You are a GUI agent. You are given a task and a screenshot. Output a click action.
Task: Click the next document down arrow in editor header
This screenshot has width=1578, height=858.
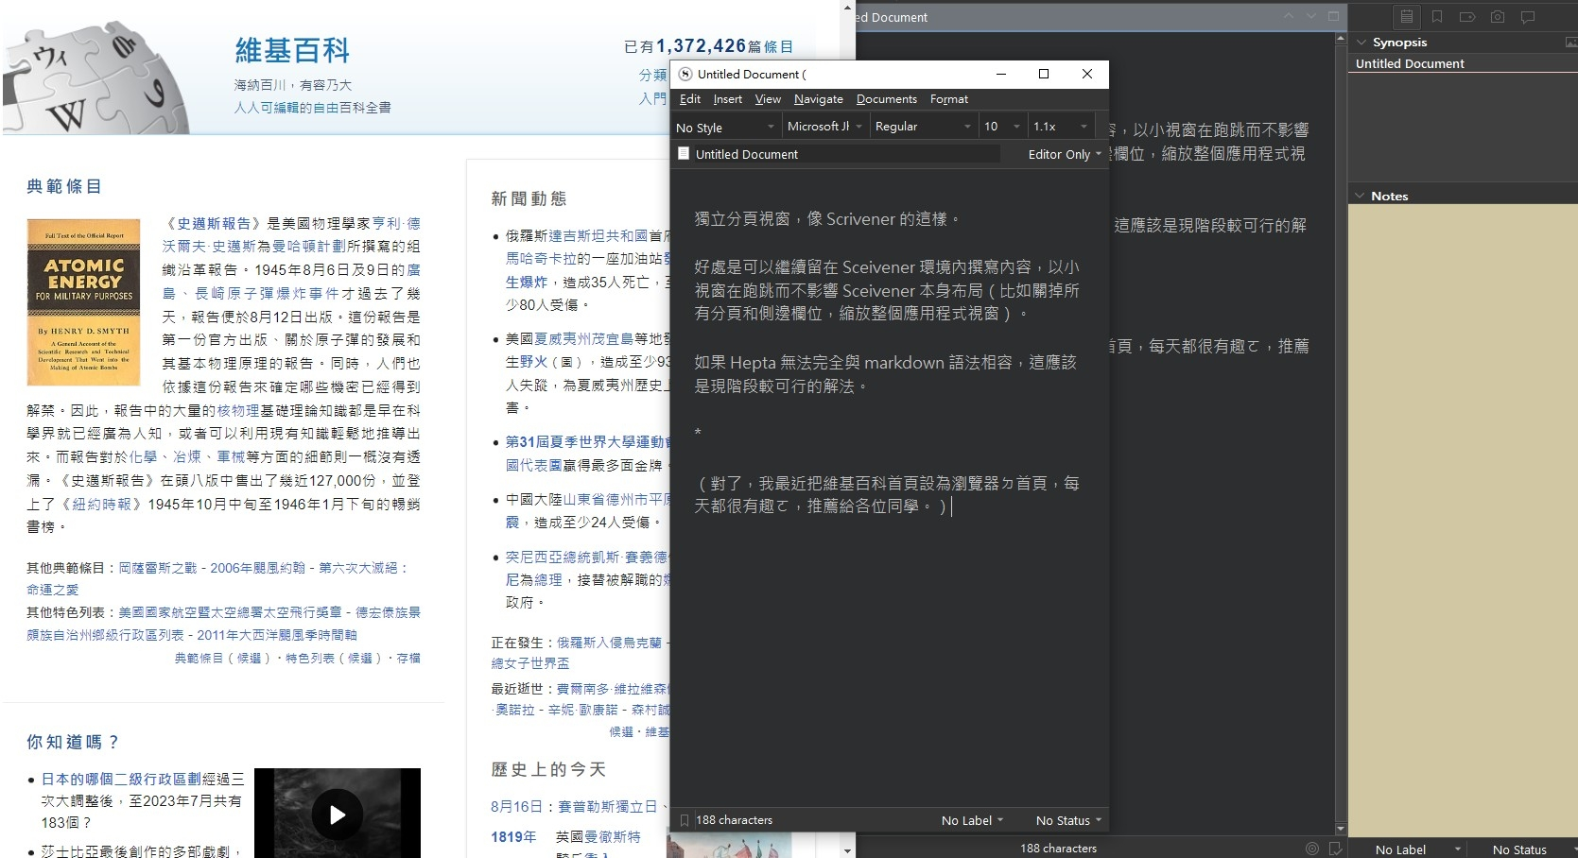(1311, 17)
